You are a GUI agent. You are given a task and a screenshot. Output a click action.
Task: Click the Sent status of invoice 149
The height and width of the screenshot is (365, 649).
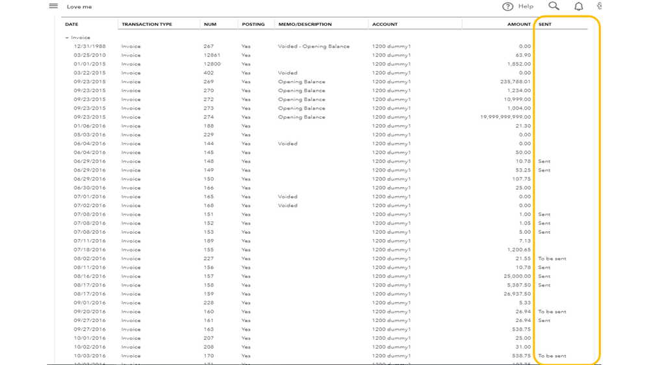coord(544,170)
